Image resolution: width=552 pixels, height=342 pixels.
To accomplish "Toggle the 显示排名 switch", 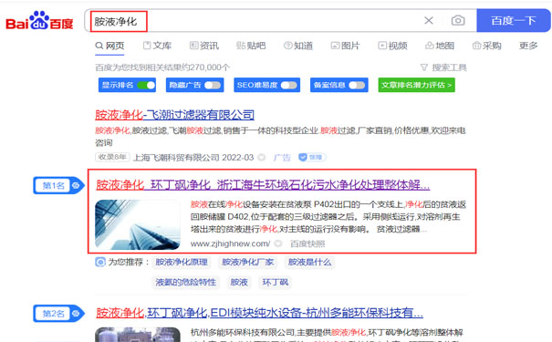I will click(146, 85).
